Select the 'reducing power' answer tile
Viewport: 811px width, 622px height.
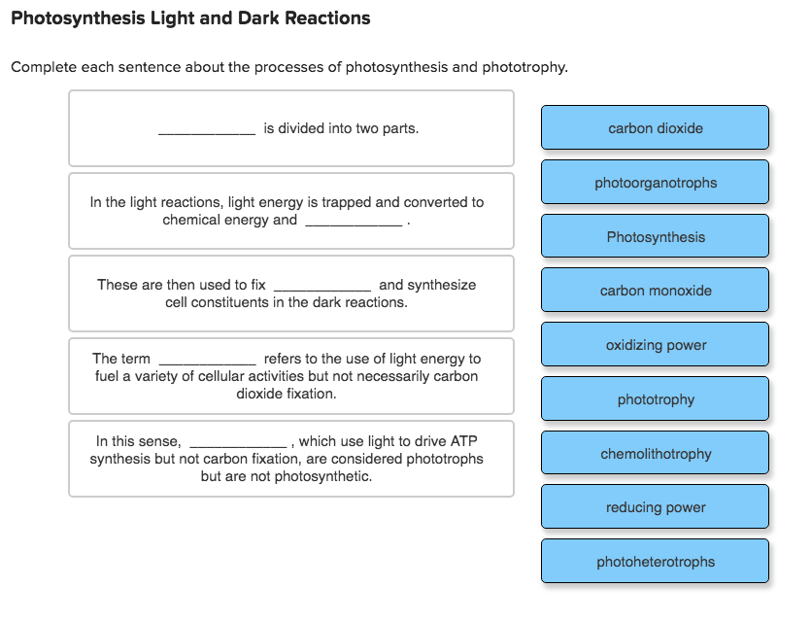tap(654, 506)
